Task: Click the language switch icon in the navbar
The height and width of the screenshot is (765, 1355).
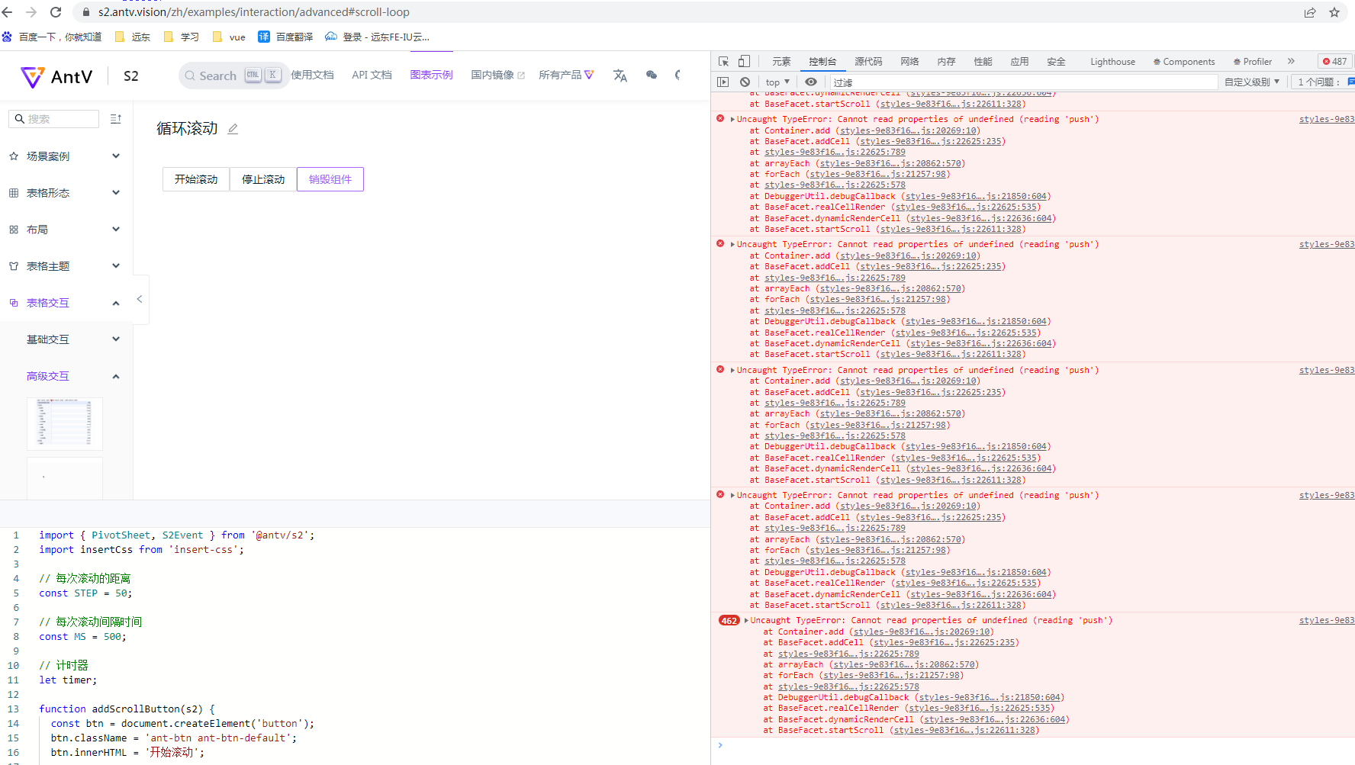Action: 620,76
